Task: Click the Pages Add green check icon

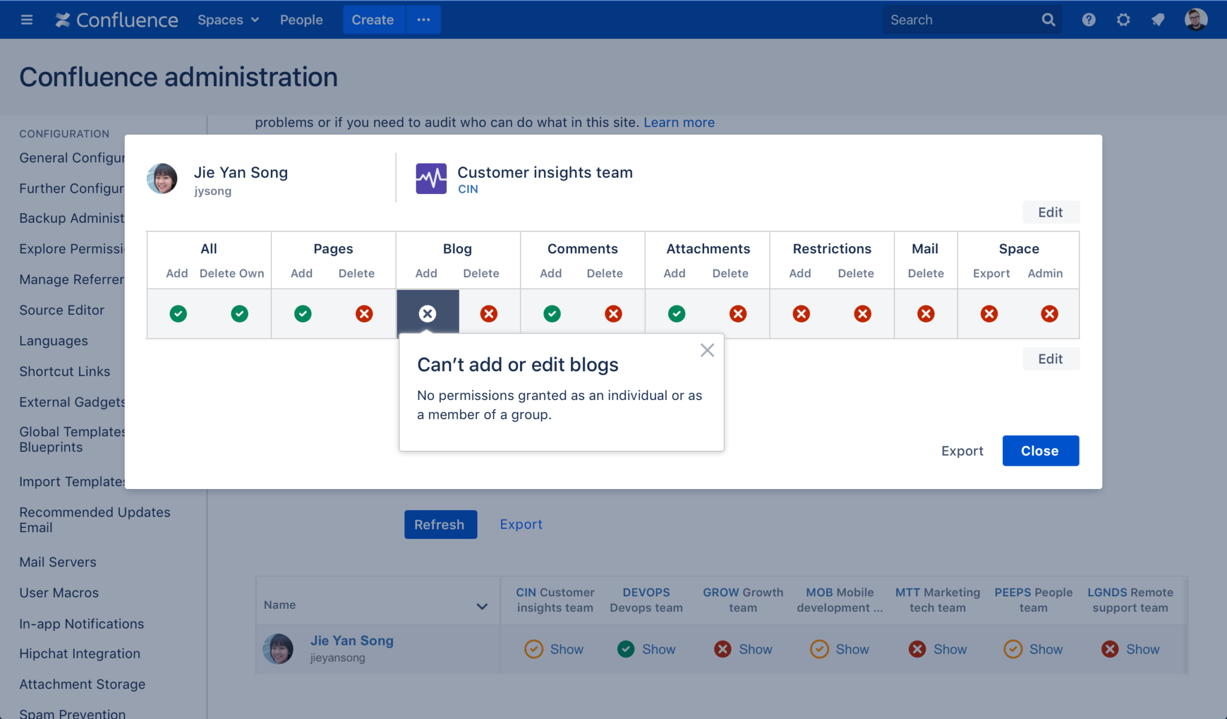Action: click(x=303, y=314)
